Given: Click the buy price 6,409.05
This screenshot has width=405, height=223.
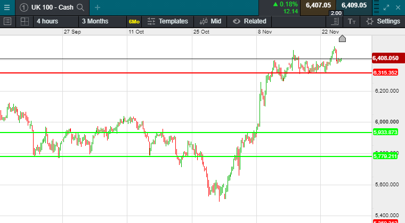Looking at the screenshot, I should [354, 5].
